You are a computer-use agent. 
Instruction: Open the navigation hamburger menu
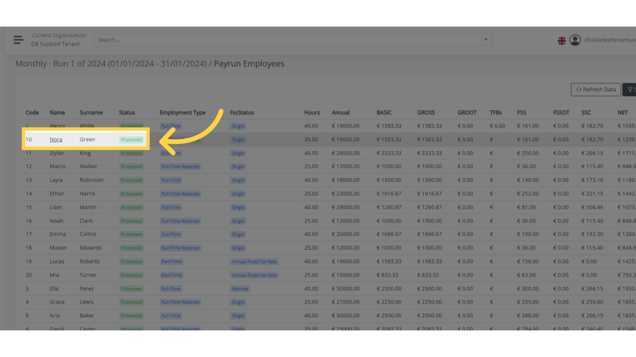18,40
